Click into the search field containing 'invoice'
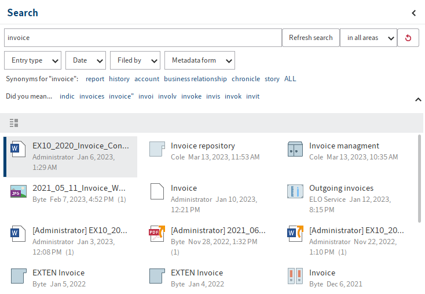 point(143,38)
